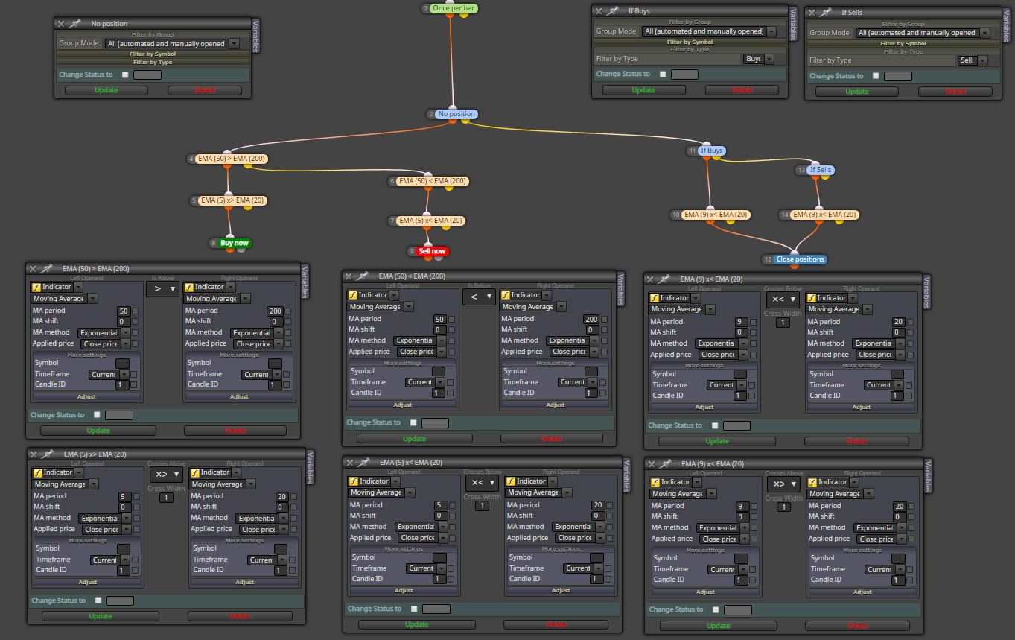Pin the No position settings panel

click(x=75, y=24)
